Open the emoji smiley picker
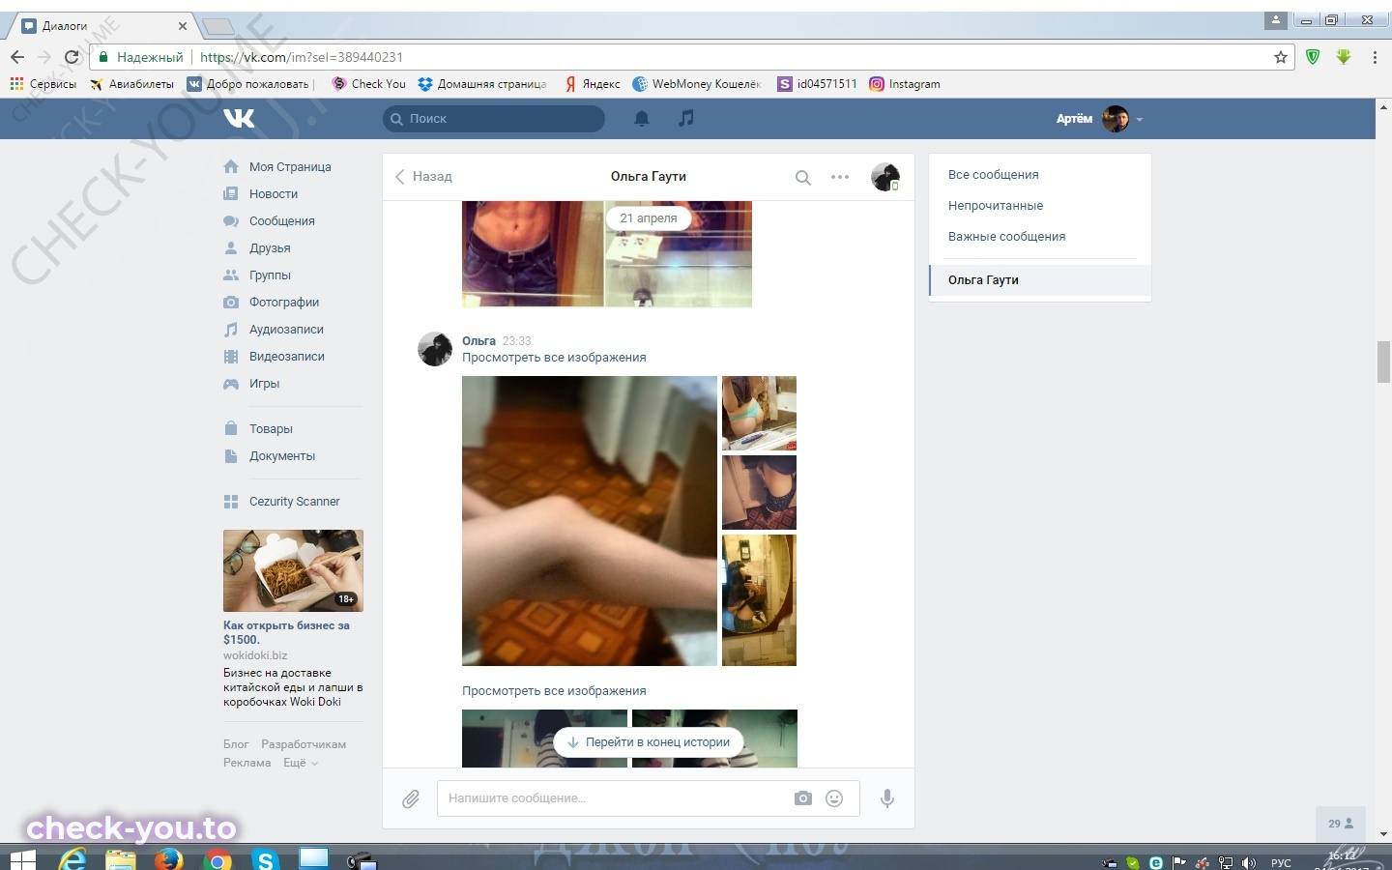The height and width of the screenshot is (870, 1392). (x=834, y=798)
